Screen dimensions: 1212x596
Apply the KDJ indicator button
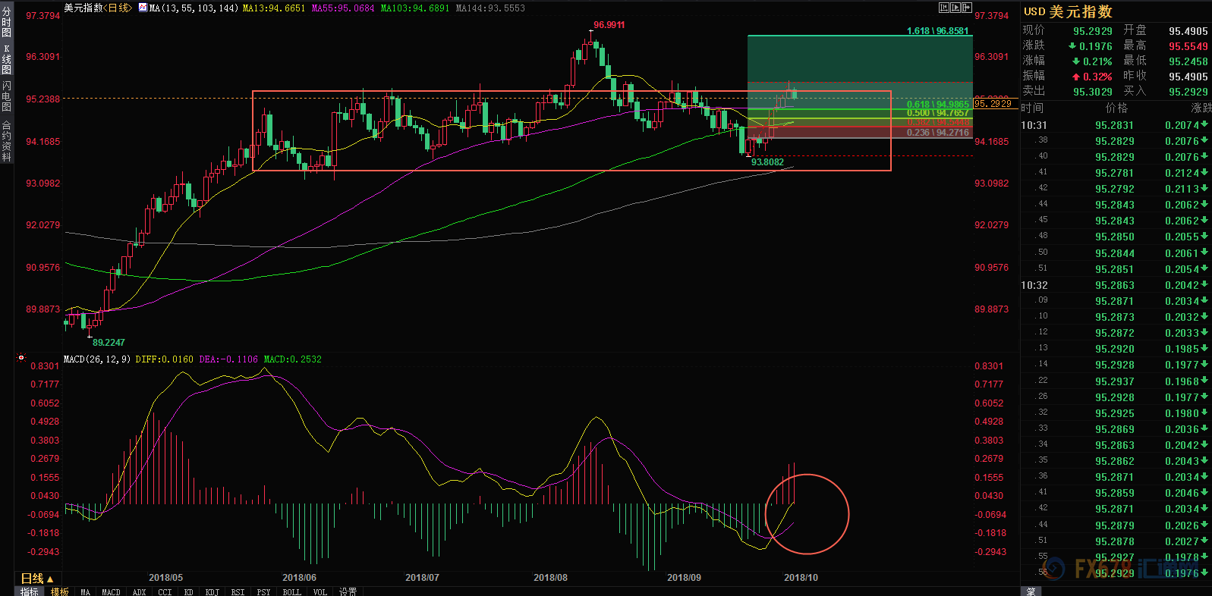(x=212, y=591)
